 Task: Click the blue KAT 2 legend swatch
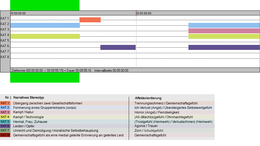click(5, 108)
